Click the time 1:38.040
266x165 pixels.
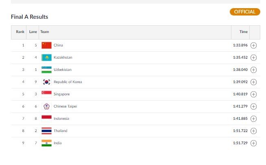[240, 70]
